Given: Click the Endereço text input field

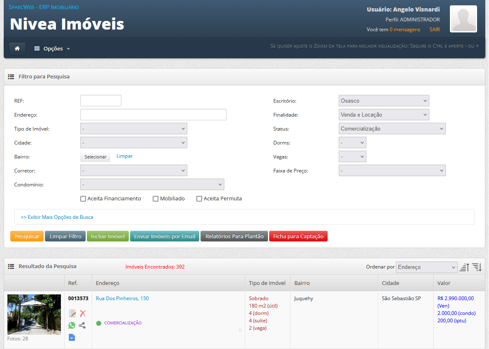Looking at the screenshot, I should [153, 115].
